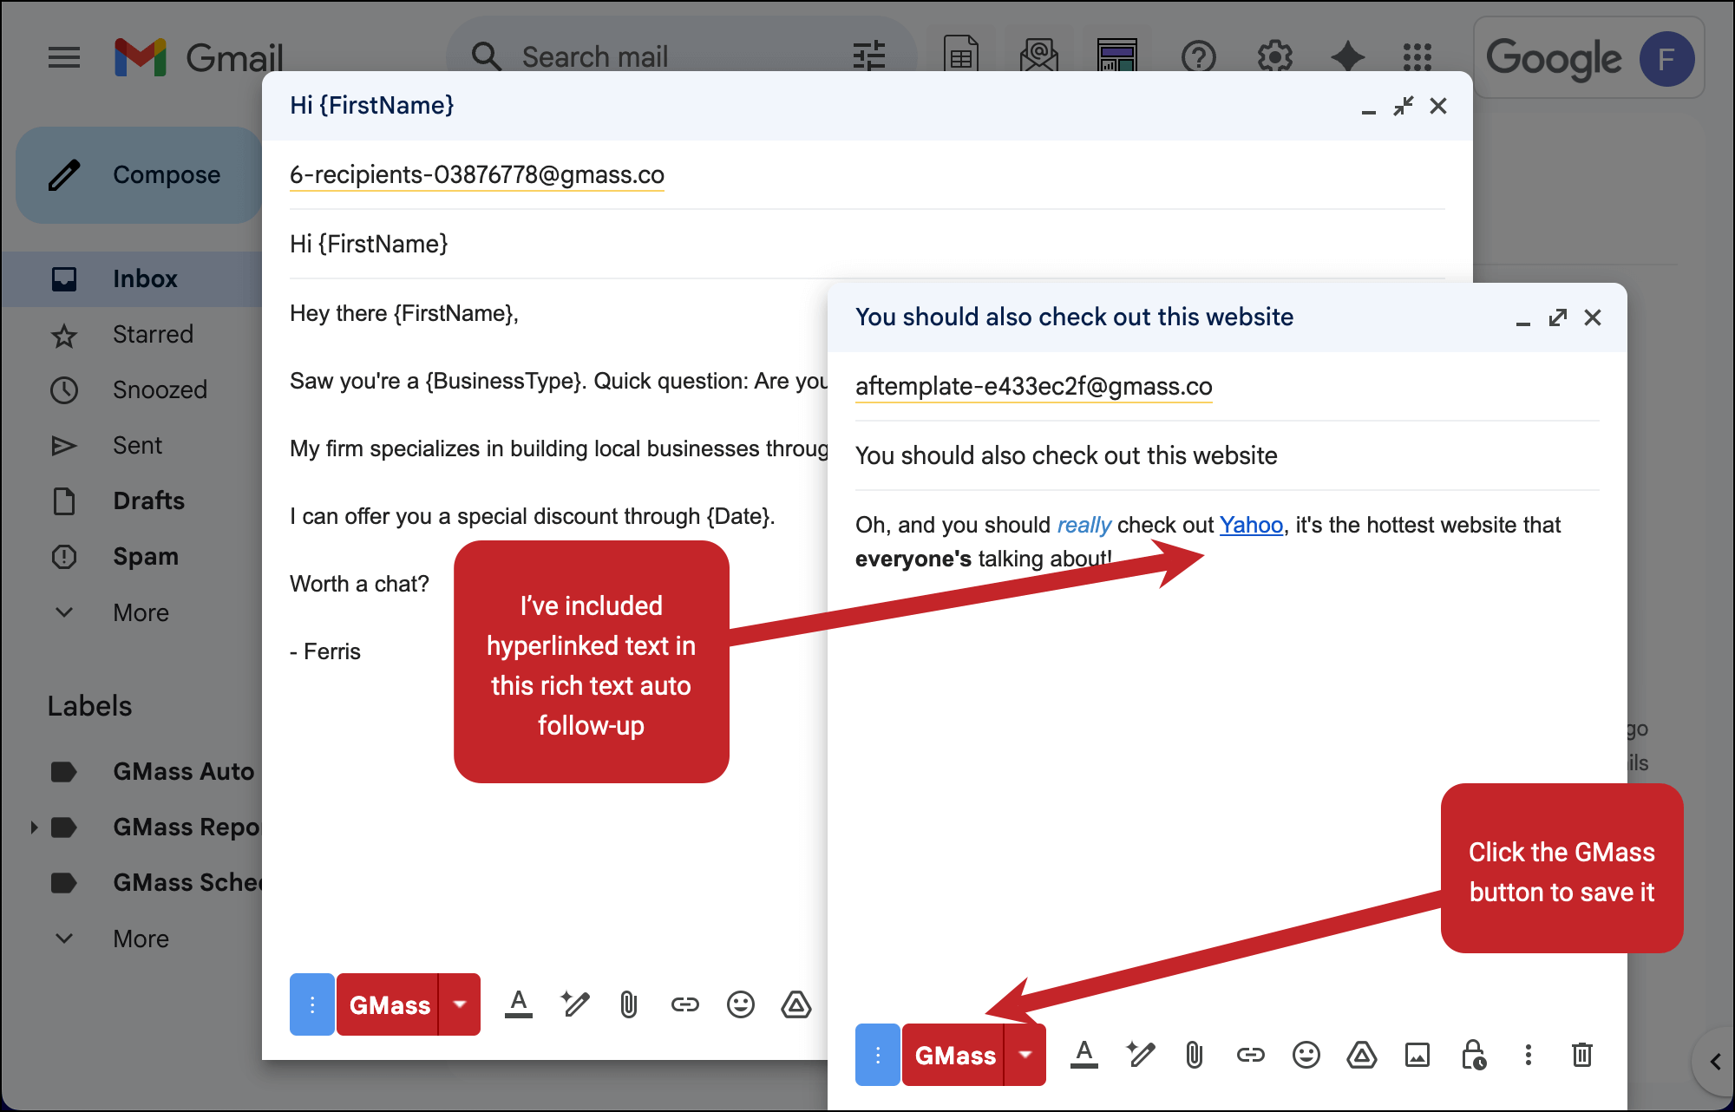Click the insert photo icon
1735x1112 pixels.
[1417, 1056]
